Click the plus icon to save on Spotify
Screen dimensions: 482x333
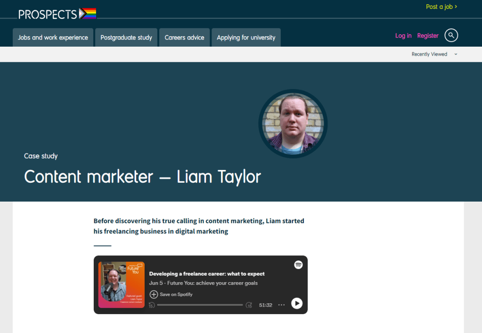pos(154,294)
